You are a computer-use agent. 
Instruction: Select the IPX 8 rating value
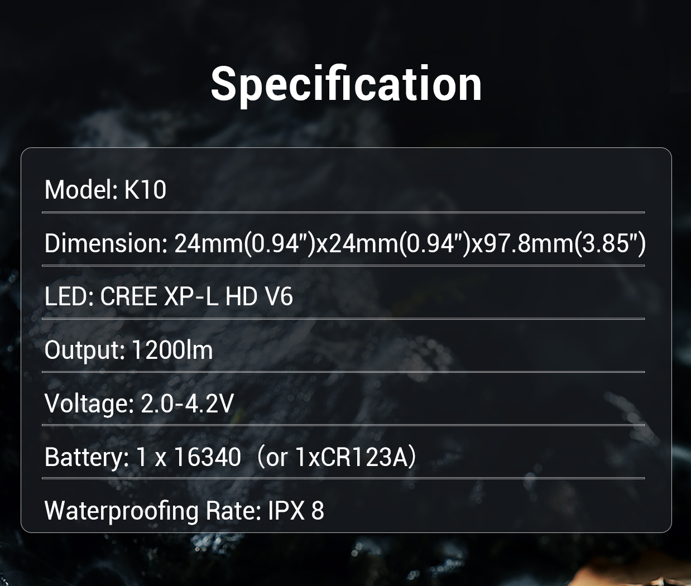[296, 510]
